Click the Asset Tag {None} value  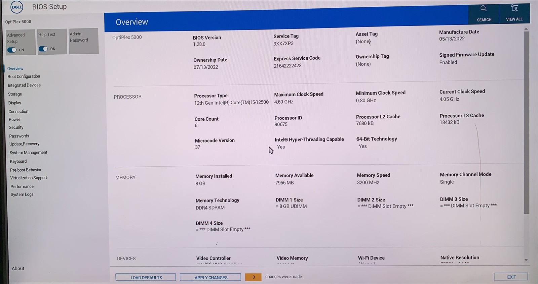coord(363,42)
